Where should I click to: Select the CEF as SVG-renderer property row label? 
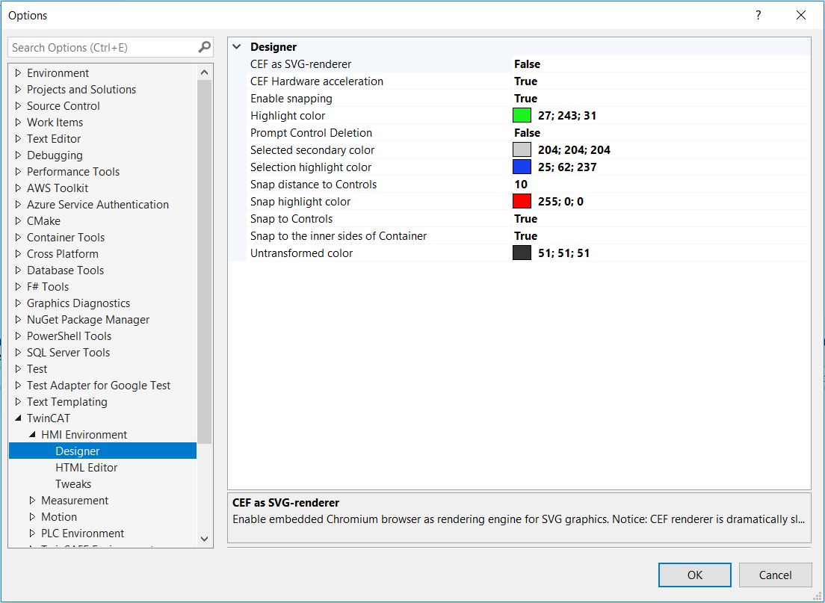coord(300,64)
